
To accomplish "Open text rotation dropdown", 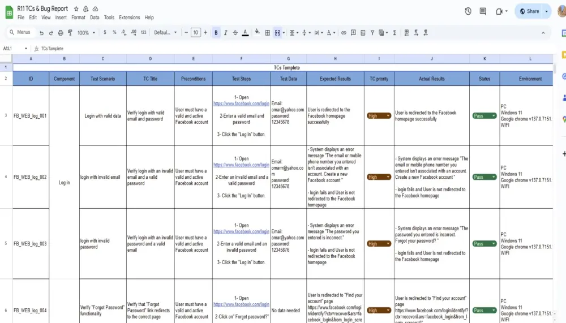I will point(331,33).
